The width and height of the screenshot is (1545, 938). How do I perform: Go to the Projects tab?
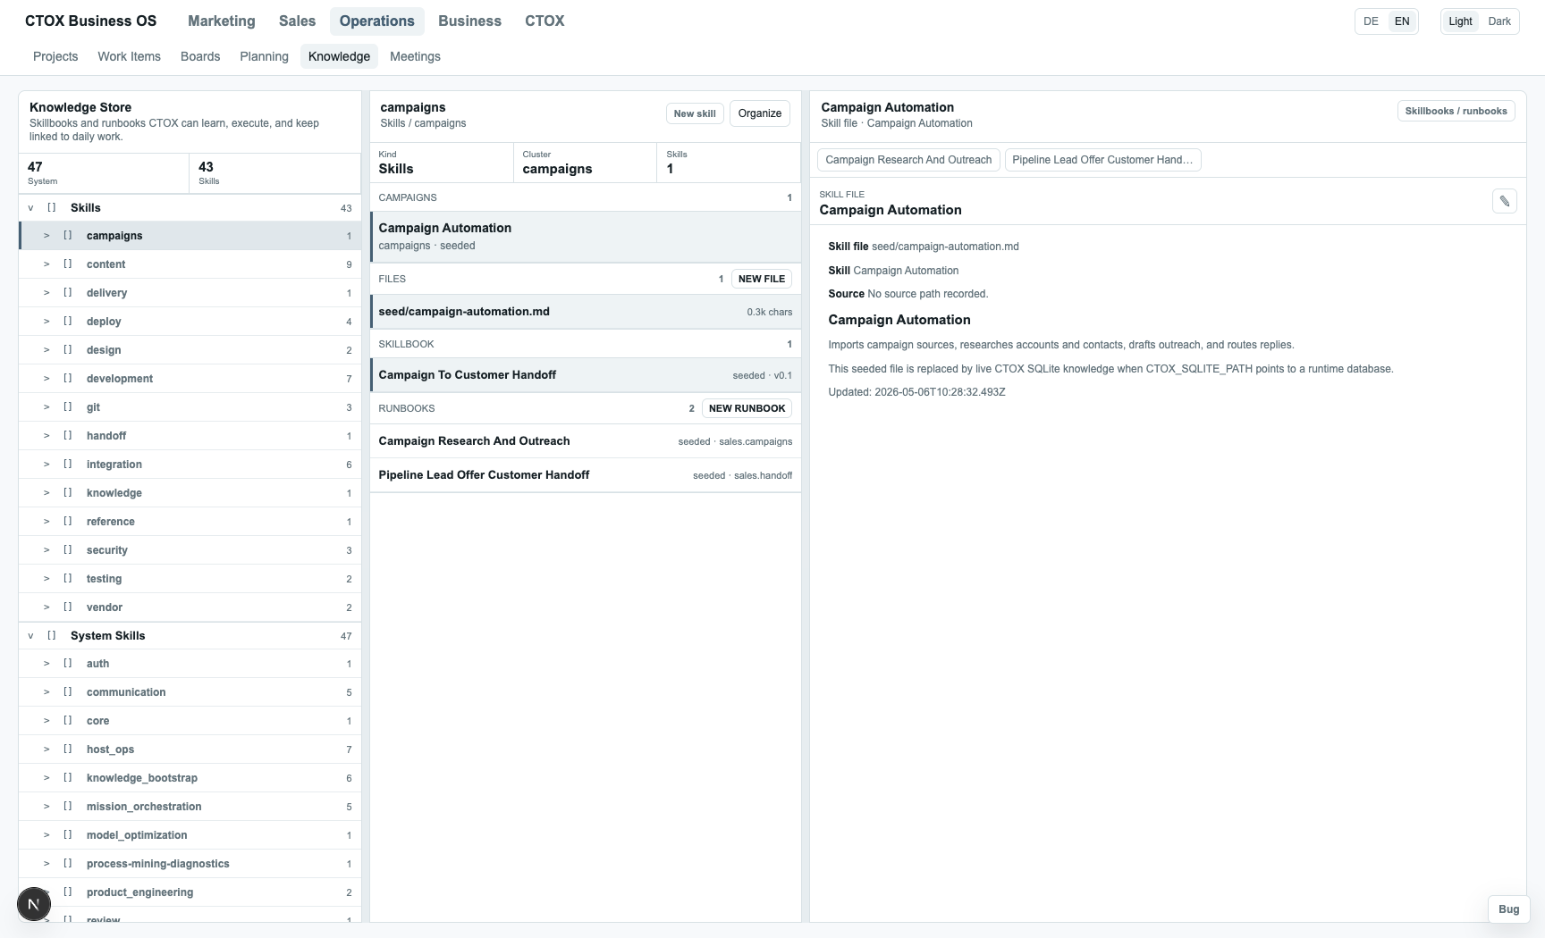(x=55, y=56)
